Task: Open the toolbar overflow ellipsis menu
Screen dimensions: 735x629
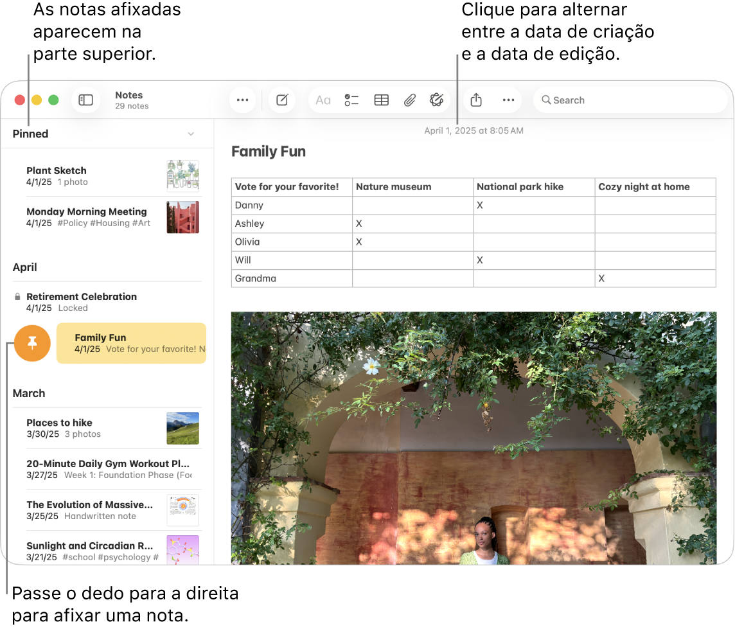Action: click(242, 100)
